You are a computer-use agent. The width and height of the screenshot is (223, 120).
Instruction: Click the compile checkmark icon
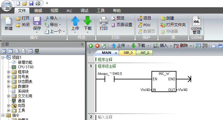(x=104, y=46)
